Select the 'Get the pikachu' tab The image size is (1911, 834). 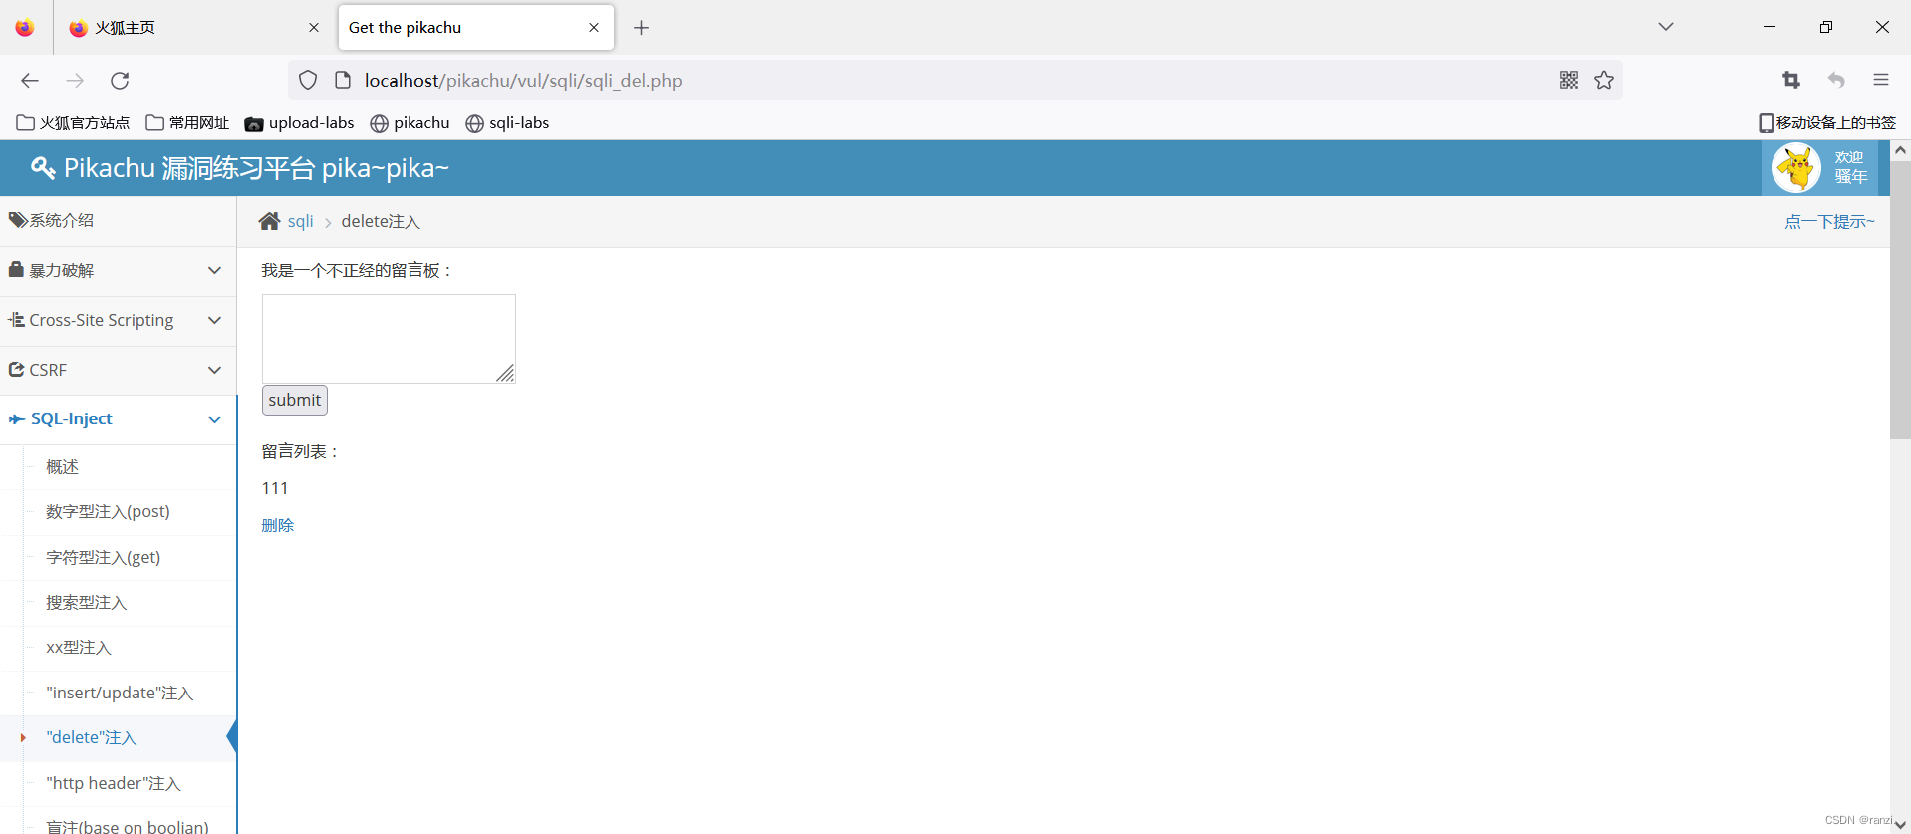coord(476,28)
